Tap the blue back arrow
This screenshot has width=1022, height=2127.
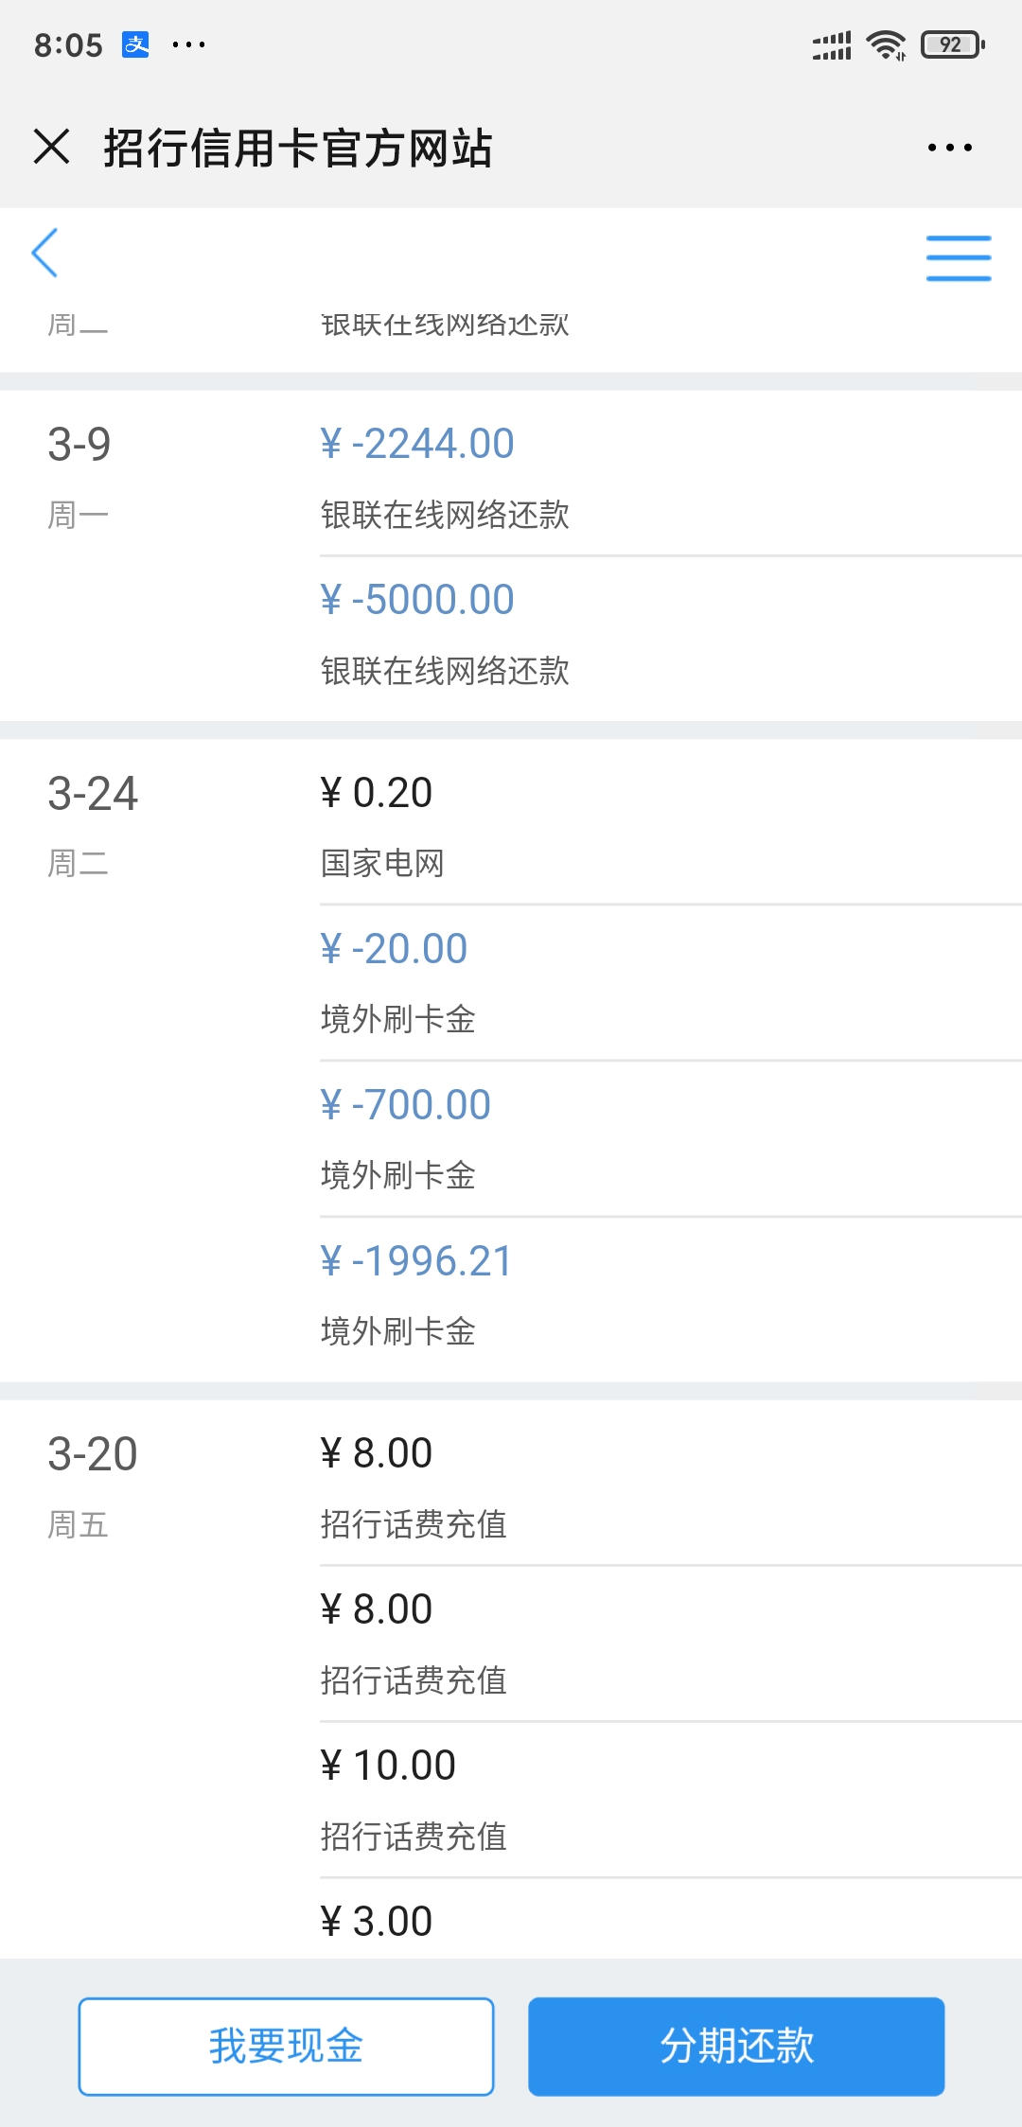(x=44, y=253)
